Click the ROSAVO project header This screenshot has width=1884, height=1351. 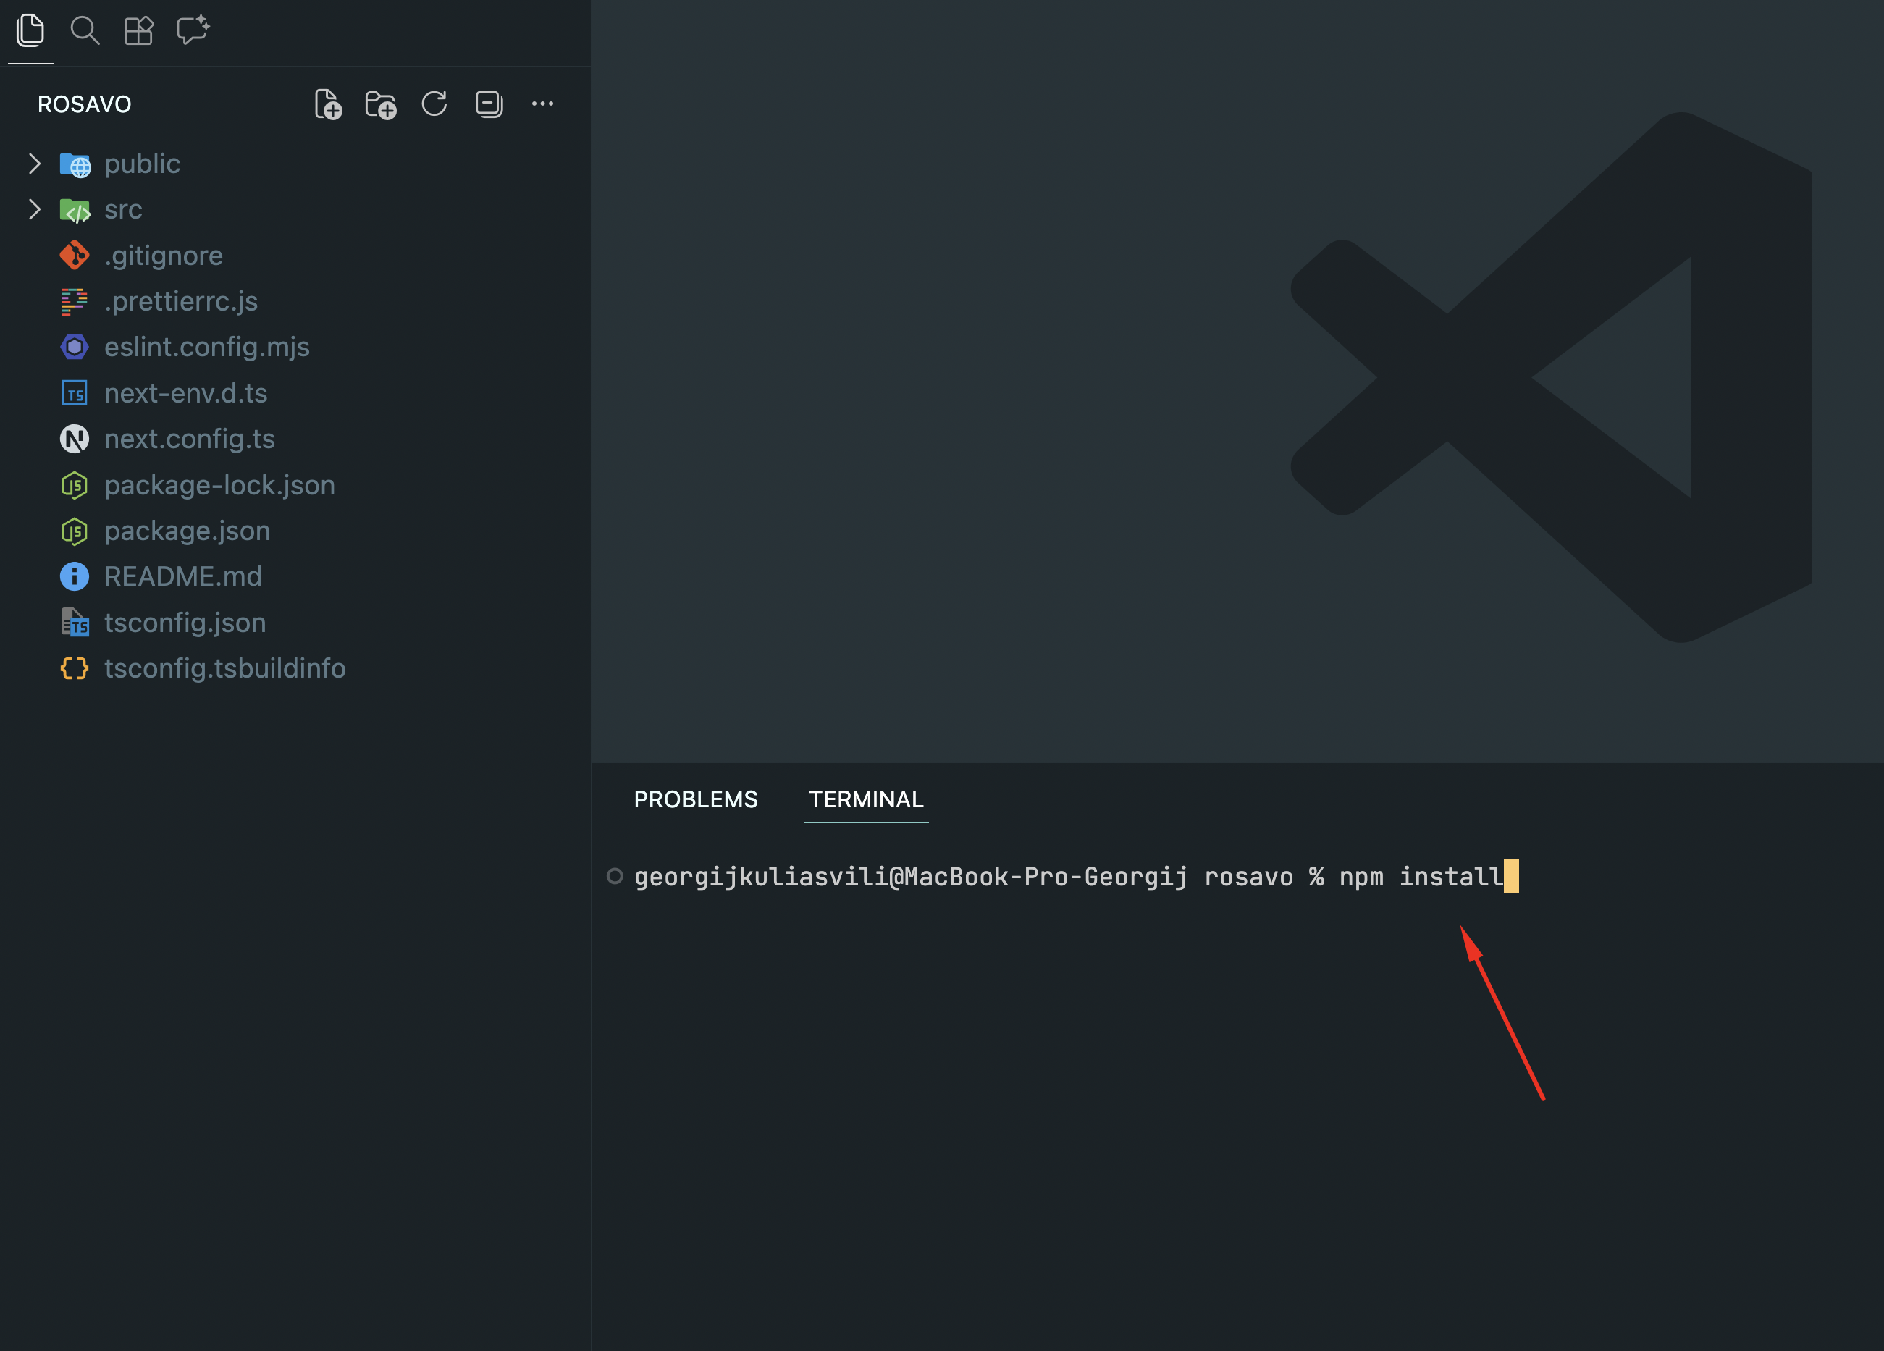[x=85, y=105]
